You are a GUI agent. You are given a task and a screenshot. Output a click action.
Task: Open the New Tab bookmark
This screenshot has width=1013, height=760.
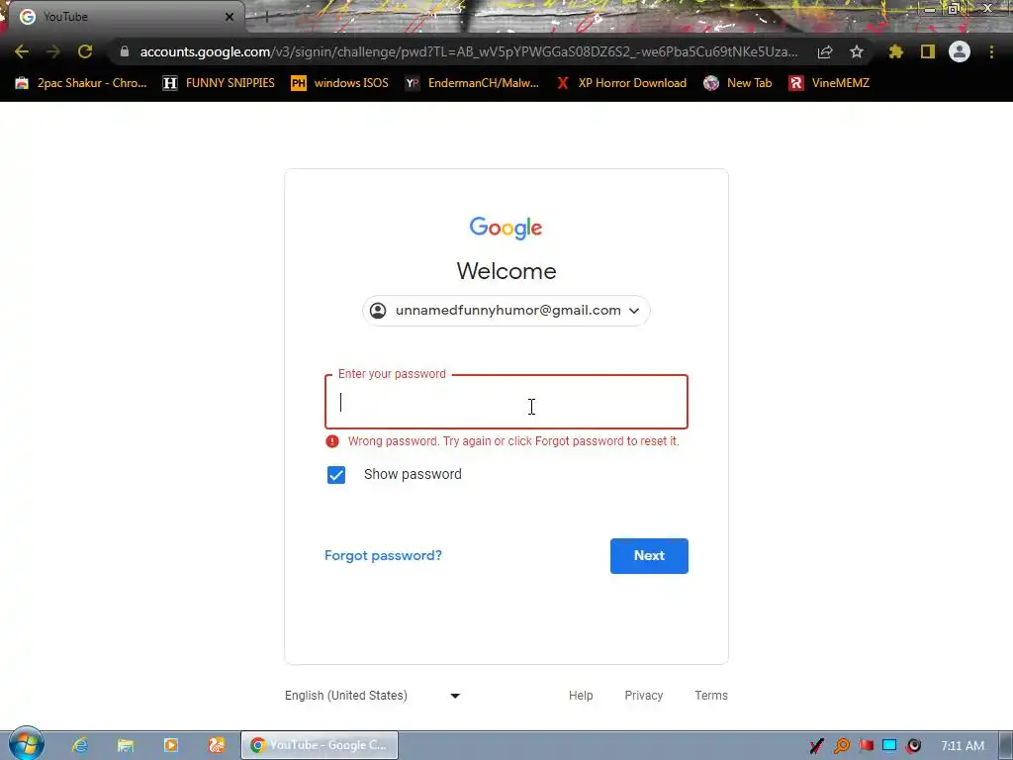[x=738, y=83]
